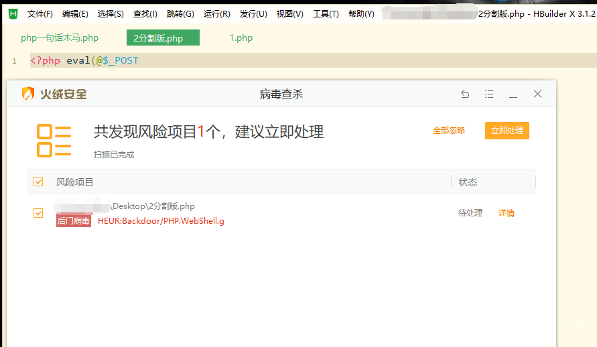Open the 工具(T) menu

click(326, 14)
